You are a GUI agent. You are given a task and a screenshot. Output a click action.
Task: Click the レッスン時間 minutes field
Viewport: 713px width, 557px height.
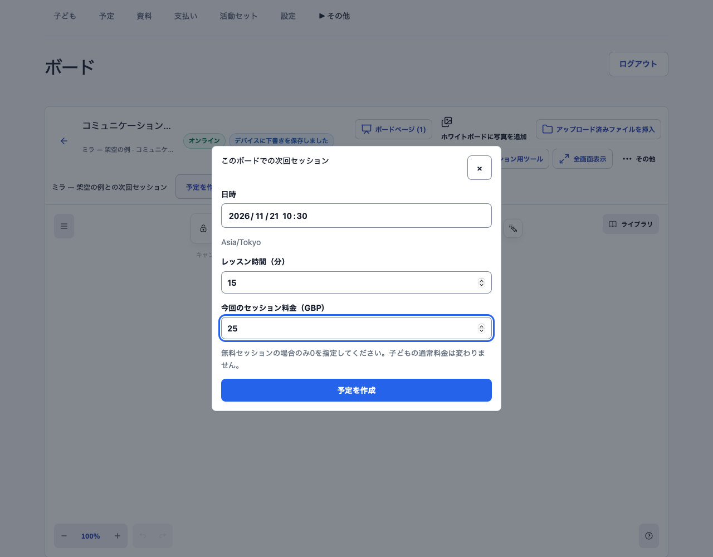point(356,282)
